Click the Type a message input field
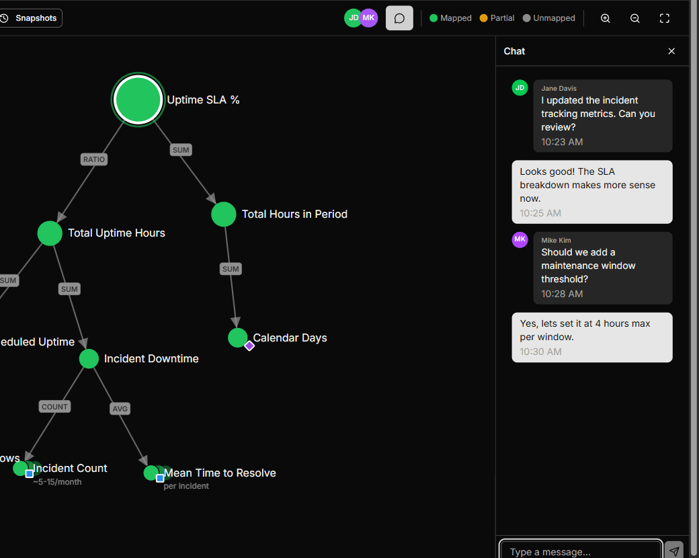699x558 pixels. click(579, 550)
